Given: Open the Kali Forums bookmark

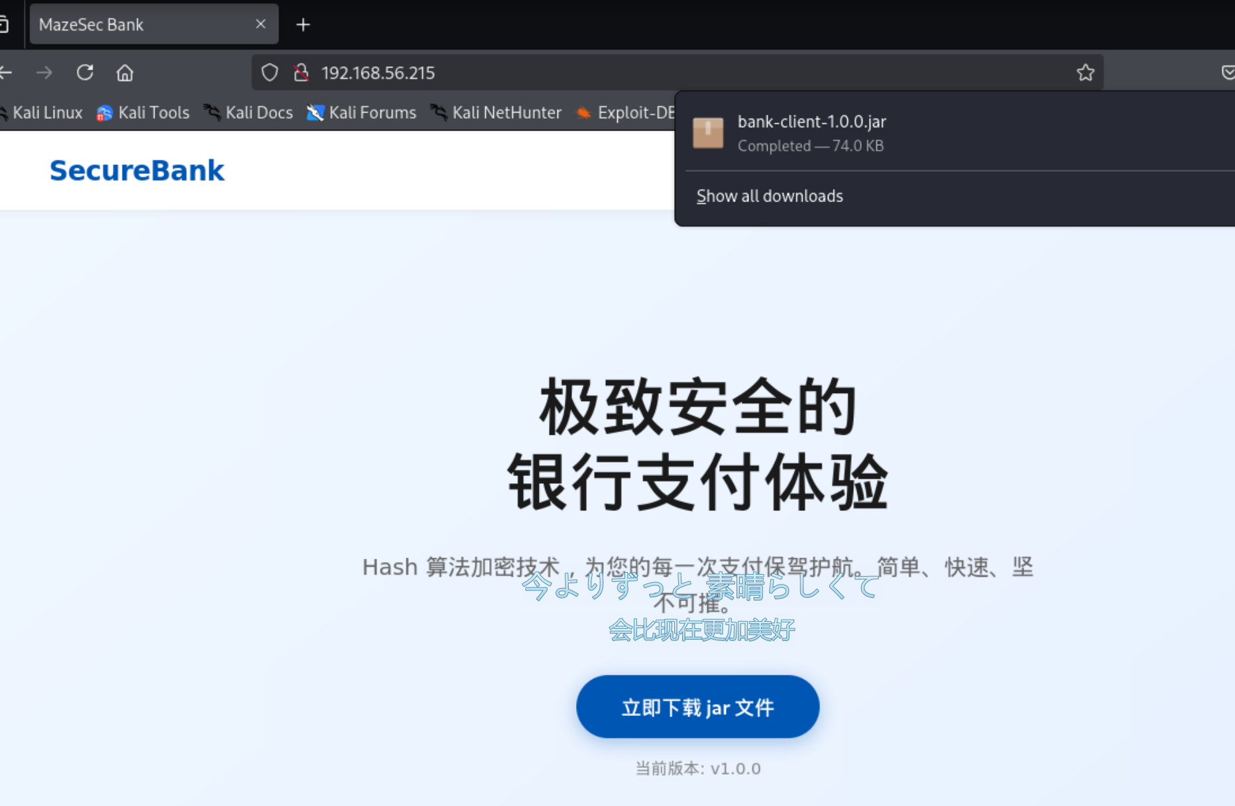Looking at the screenshot, I should click(x=362, y=113).
